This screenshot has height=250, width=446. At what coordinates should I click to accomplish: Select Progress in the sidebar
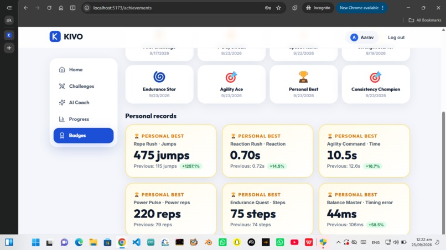coord(84,119)
